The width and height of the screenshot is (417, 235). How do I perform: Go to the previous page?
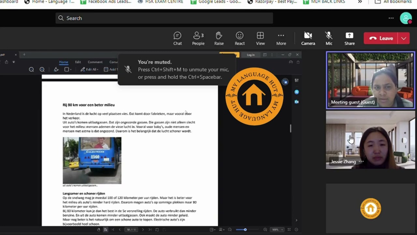click(120, 230)
